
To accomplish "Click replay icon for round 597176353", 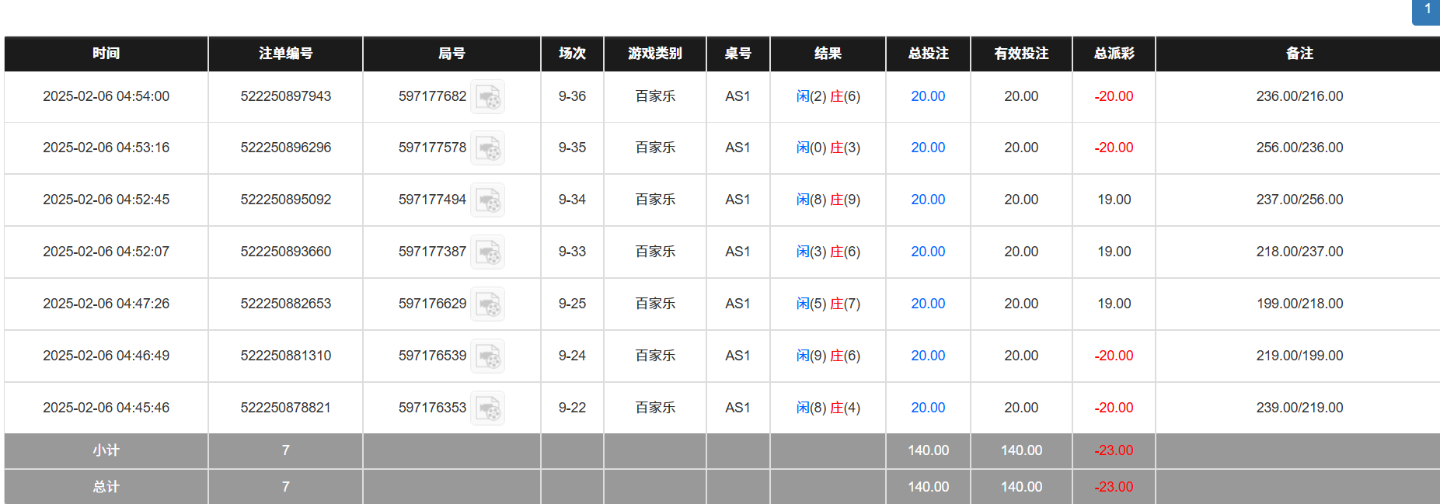I will (x=488, y=408).
